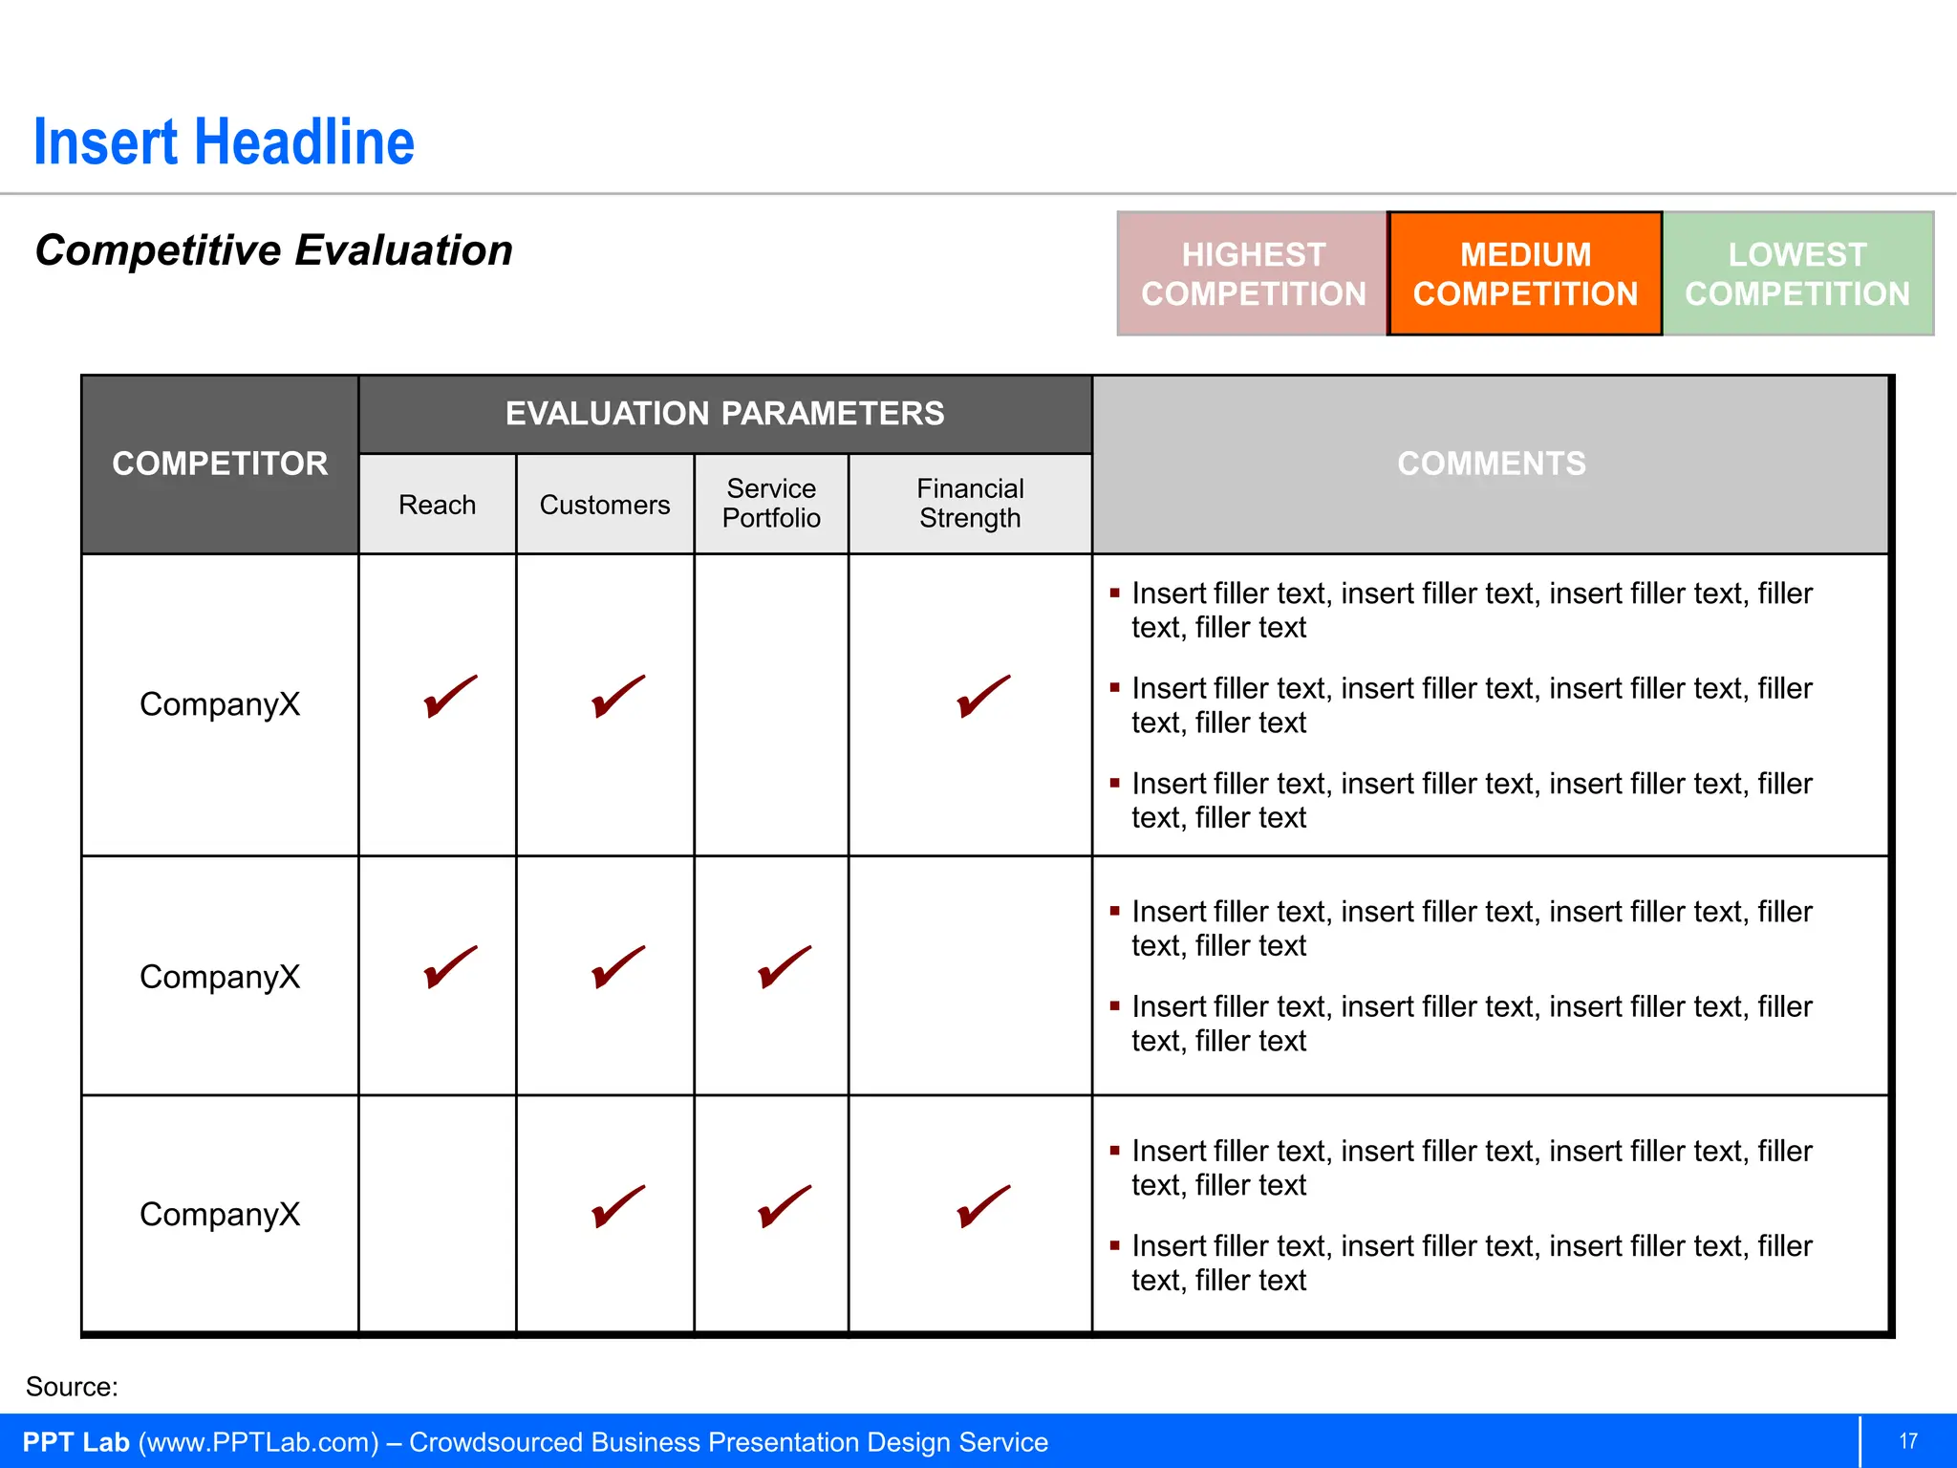
Task: Click the Insert Headline title text
Action: 224,142
